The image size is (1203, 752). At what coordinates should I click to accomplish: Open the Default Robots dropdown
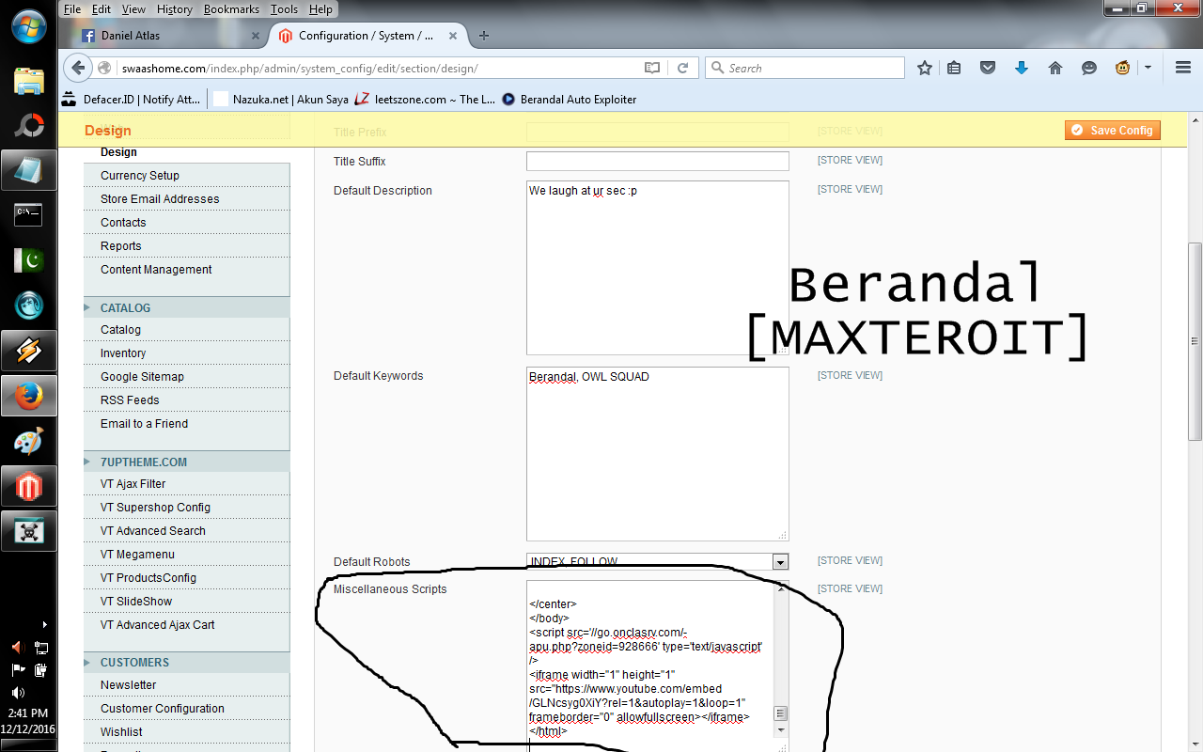[780, 562]
